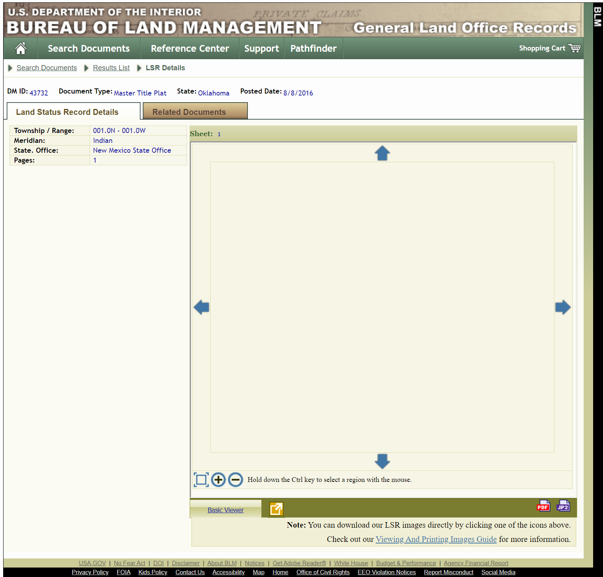Click inside the plat image viewer area
The height and width of the screenshot is (577, 603).
point(382,307)
